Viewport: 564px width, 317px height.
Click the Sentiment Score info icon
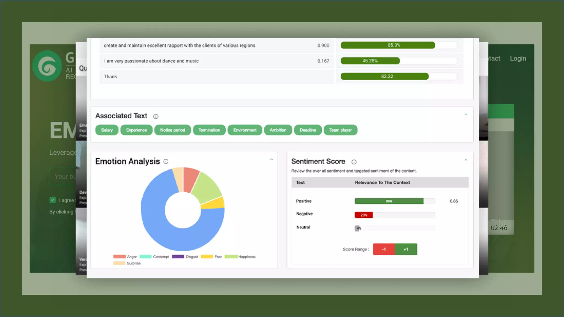tap(354, 162)
